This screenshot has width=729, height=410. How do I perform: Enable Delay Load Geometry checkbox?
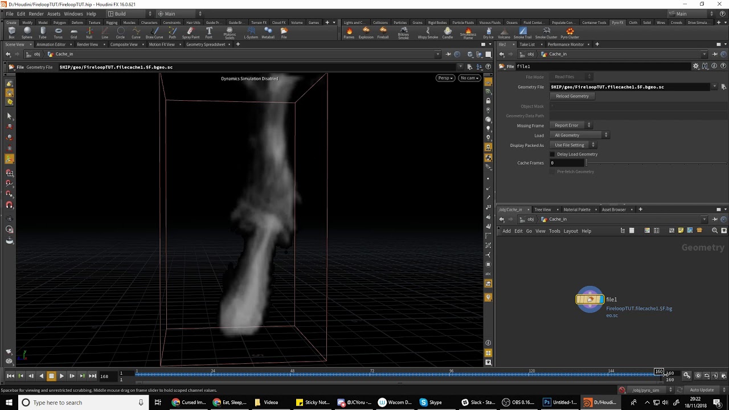pyautogui.click(x=552, y=154)
